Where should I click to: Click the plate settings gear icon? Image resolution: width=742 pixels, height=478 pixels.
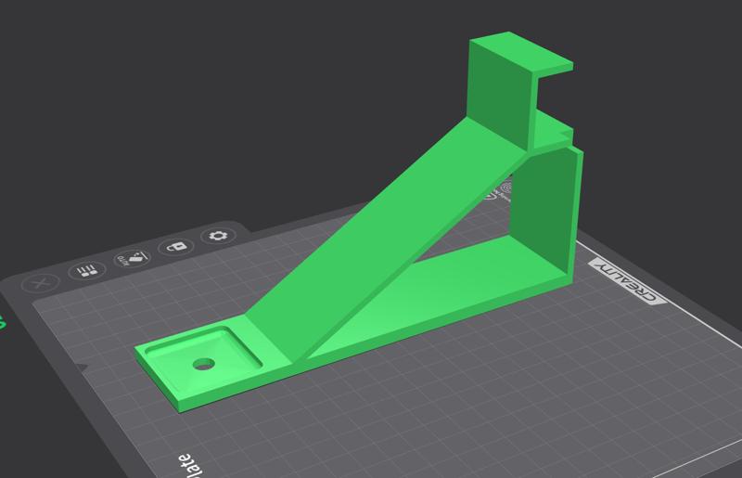click(218, 236)
